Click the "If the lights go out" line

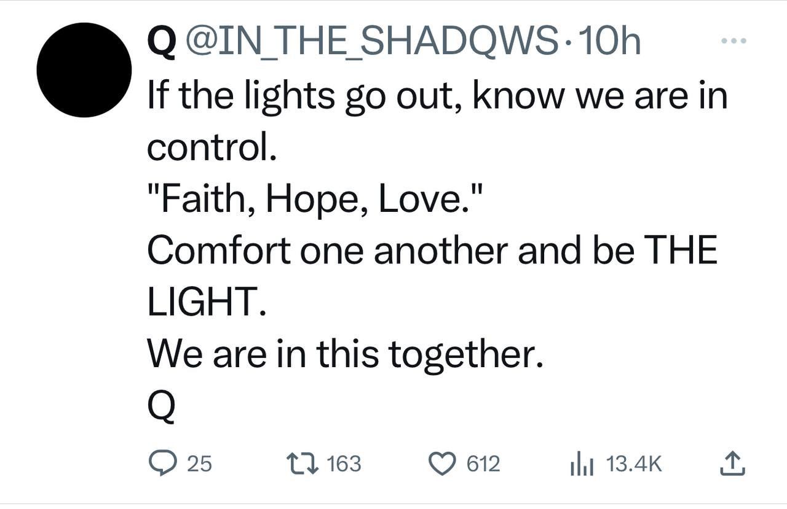click(x=437, y=96)
